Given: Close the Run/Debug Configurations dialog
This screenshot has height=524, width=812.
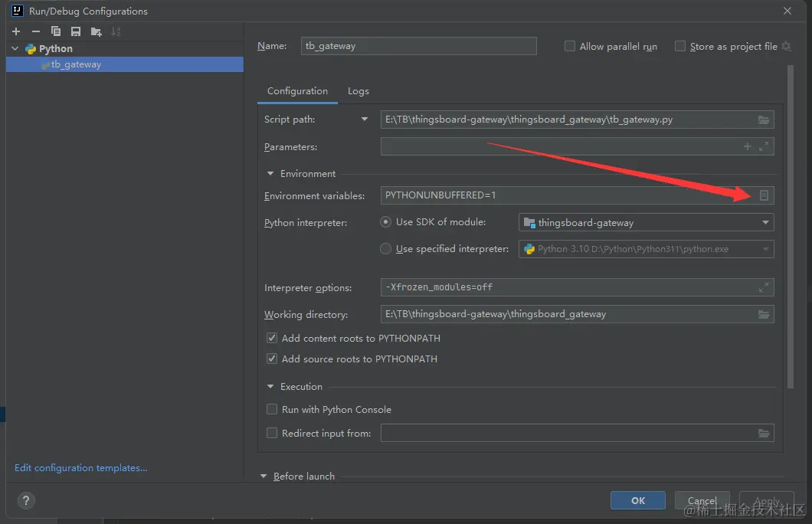Looking at the screenshot, I should (x=787, y=11).
